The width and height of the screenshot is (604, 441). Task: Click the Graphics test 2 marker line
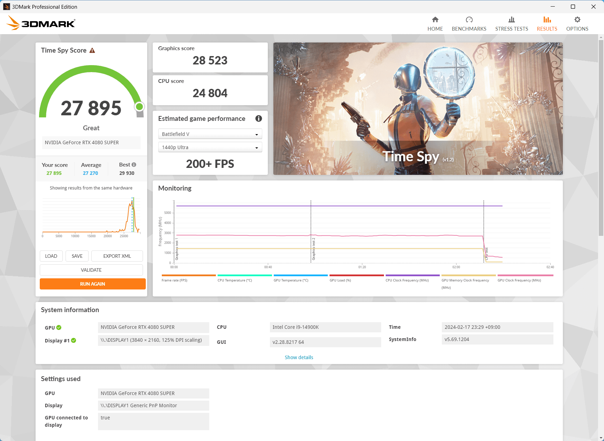311,232
